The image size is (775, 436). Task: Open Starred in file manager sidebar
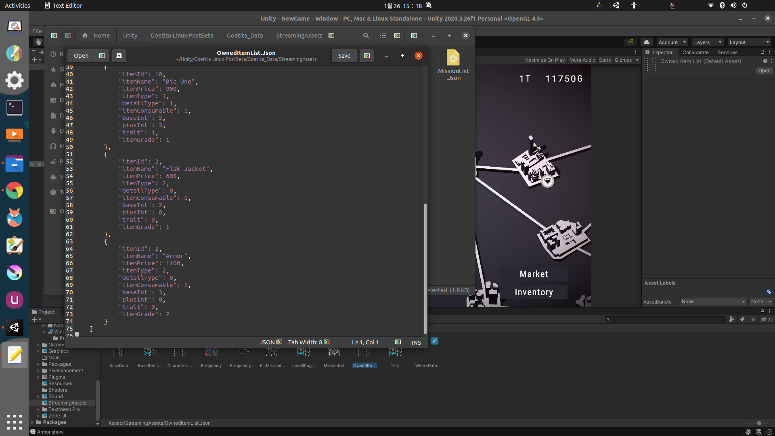57,69
